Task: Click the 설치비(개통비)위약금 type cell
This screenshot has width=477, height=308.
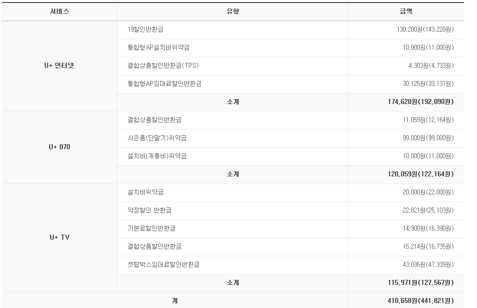Action: click(157, 156)
